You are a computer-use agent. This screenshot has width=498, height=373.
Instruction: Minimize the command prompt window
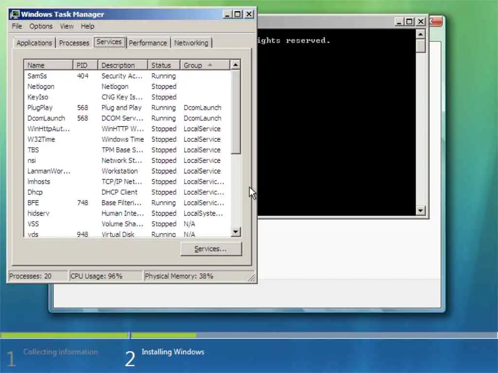pos(399,21)
